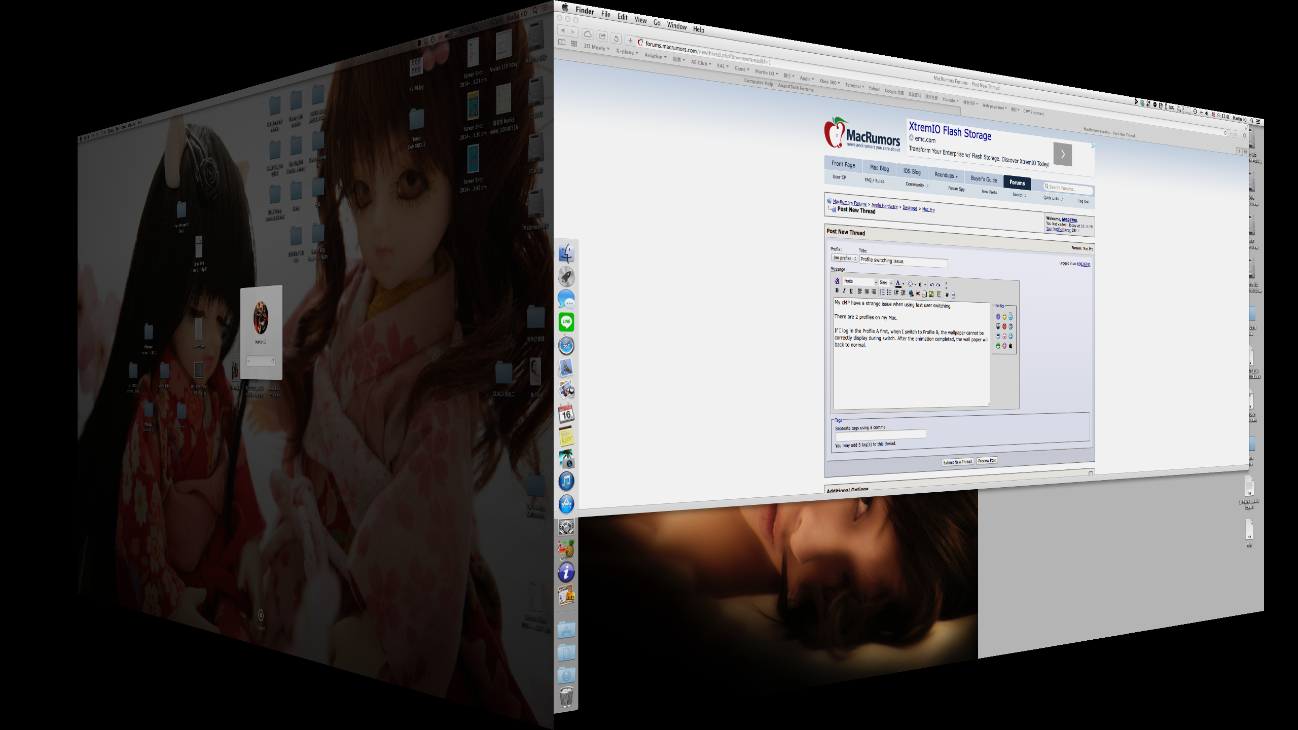Open the text color picker A button
Viewport: 1298px width, 730px height.
898,283
